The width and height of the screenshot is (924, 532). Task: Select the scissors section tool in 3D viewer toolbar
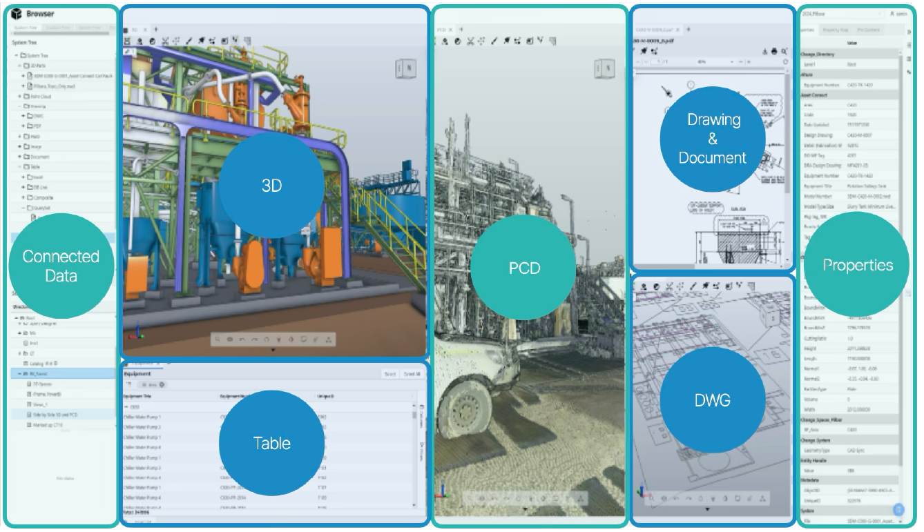tap(166, 41)
